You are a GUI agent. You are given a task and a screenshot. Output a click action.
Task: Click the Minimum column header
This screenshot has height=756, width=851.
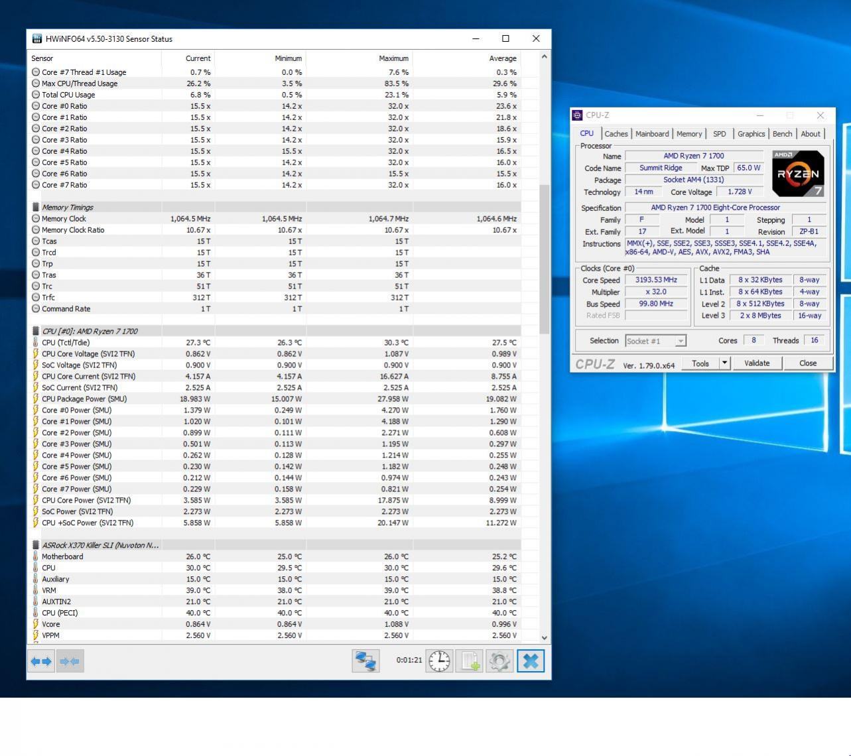(x=260, y=58)
